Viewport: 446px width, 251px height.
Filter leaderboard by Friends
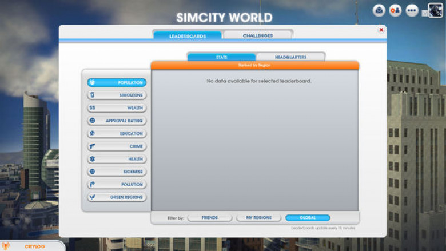(210, 218)
